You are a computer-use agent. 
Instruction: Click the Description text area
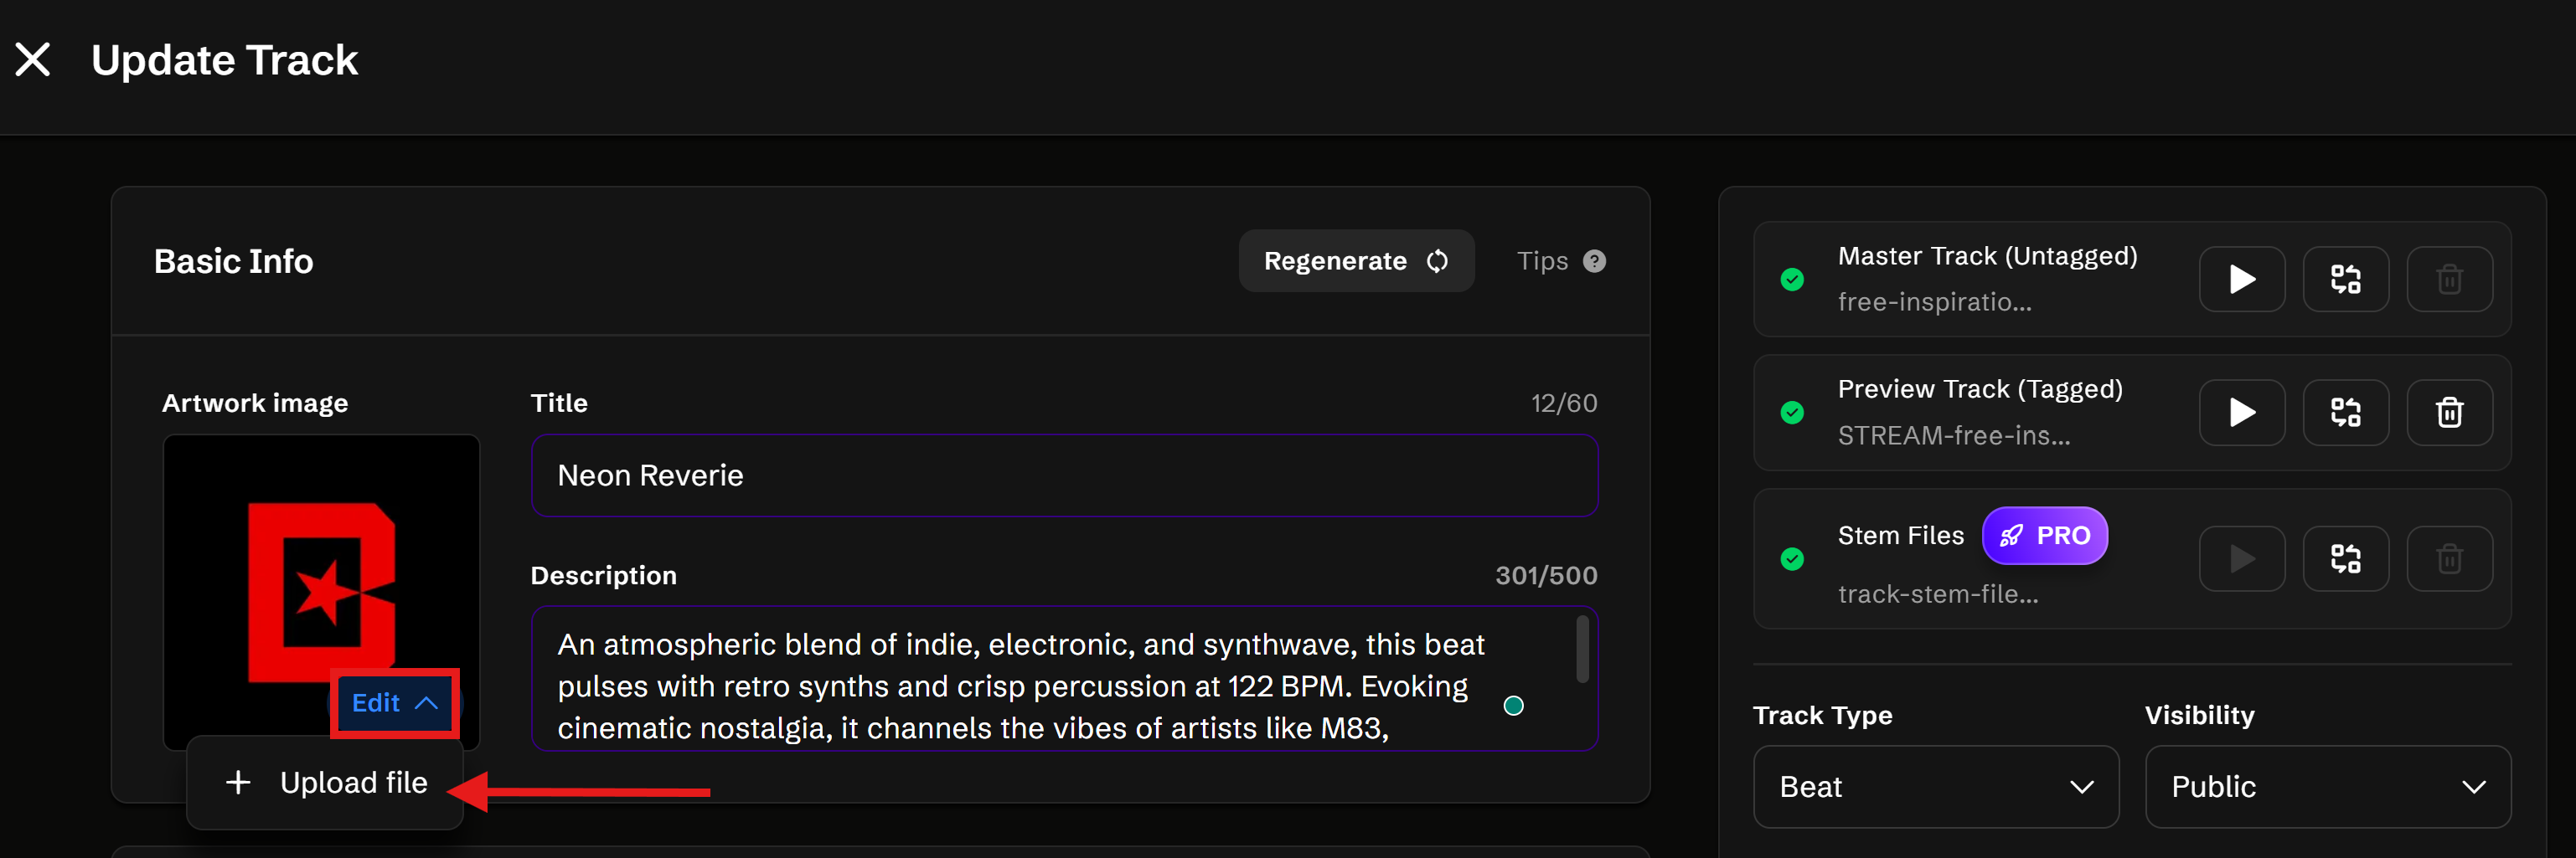[1020, 686]
